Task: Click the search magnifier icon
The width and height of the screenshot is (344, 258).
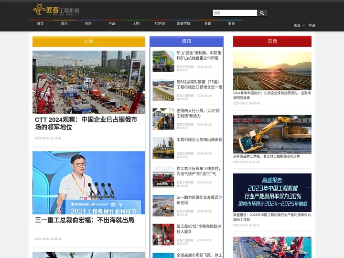Action: point(262,13)
